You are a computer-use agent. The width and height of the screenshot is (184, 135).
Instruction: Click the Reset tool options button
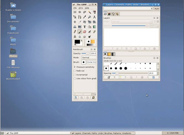click(93, 97)
